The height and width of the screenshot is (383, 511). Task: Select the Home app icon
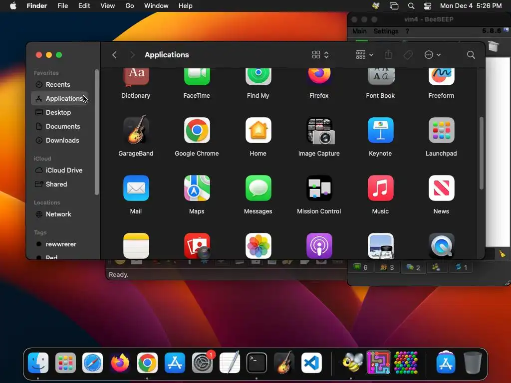[258, 130]
